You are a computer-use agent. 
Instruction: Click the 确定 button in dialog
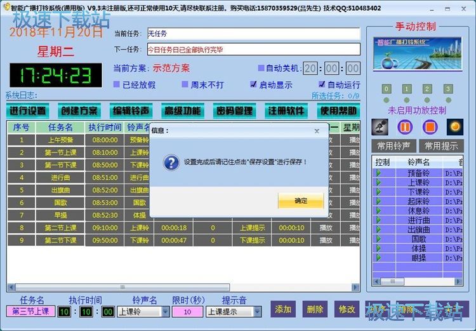(300, 201)
